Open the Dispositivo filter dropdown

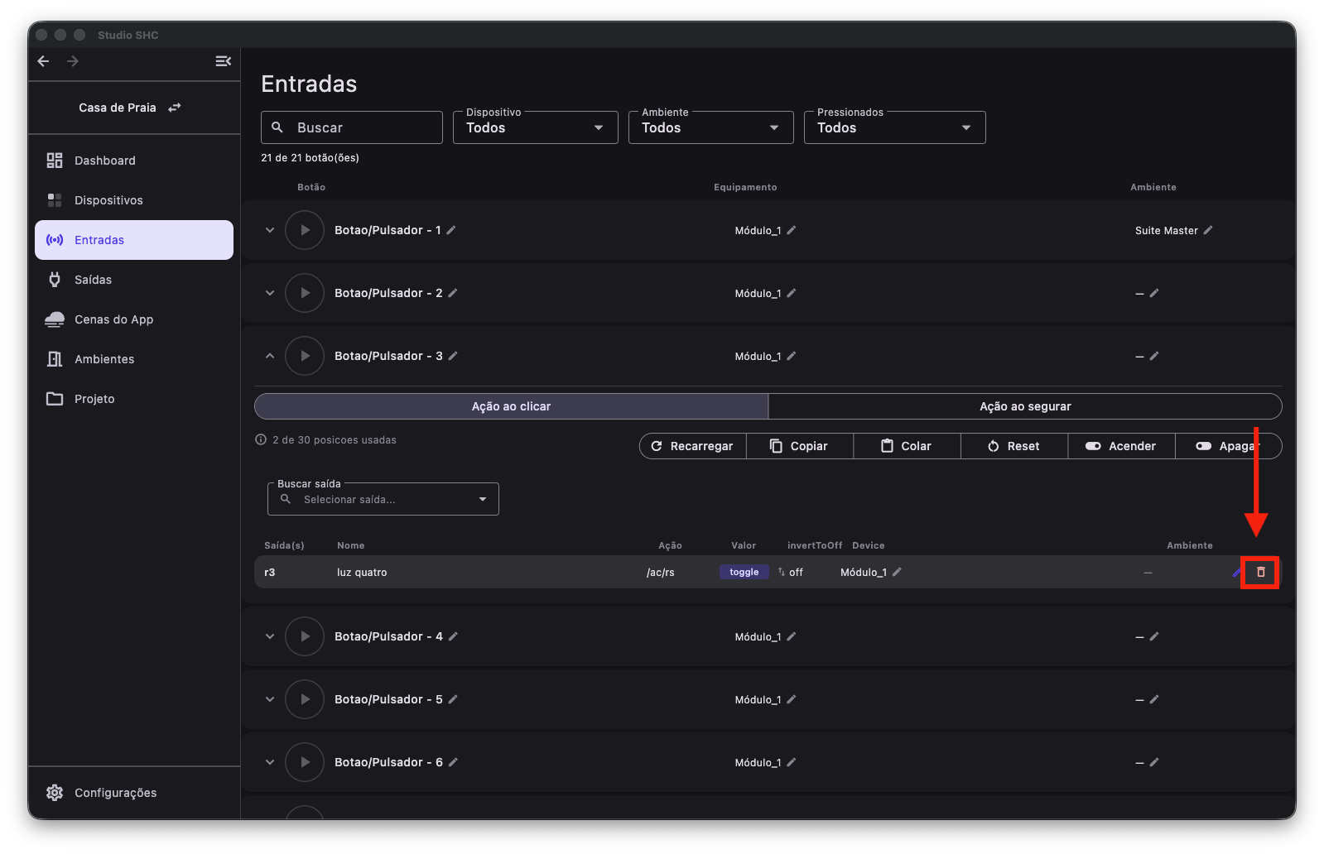536,127
